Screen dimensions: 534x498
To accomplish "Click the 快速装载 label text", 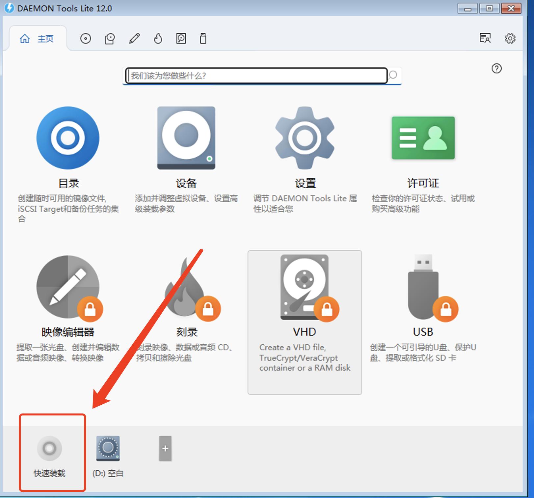I will click(x=49, y=473).
